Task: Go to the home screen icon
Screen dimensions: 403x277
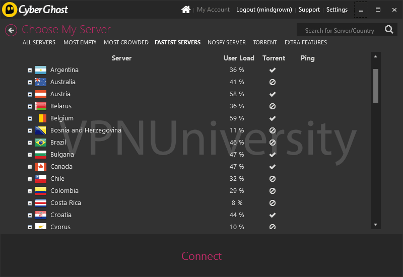Action: (186, 10)
